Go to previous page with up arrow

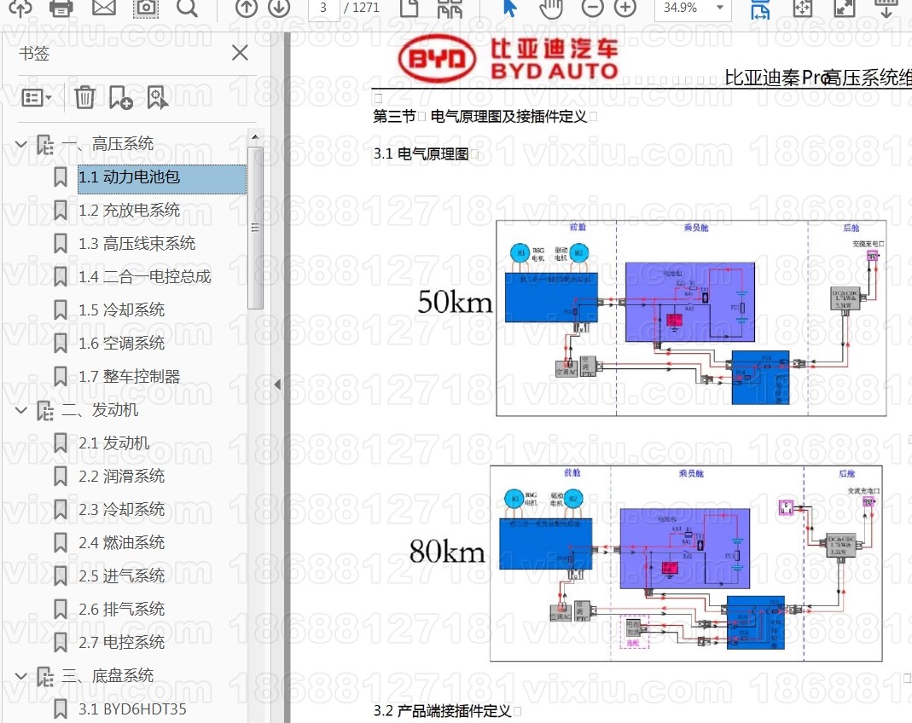coord(246,8)
